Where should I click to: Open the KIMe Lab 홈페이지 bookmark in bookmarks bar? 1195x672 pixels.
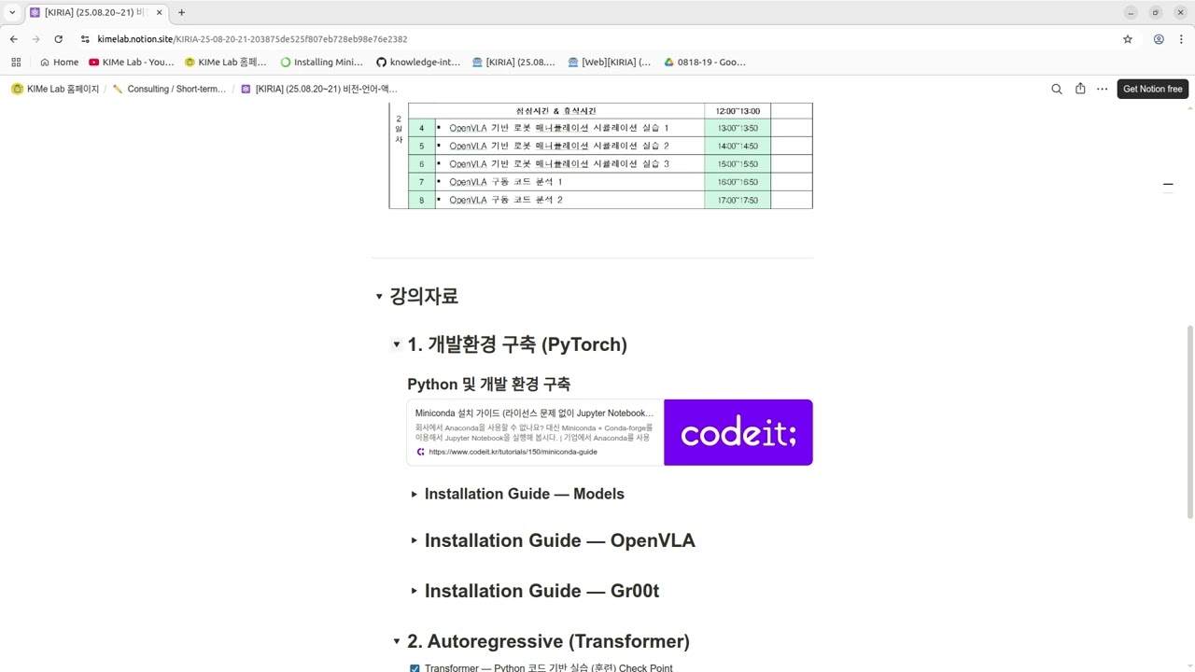[x=226, y=63]
